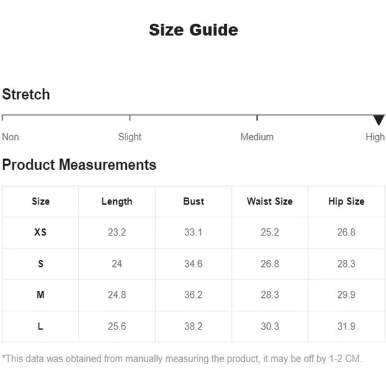Select the Bust column header
The height and width of the screenshot is (386, 386).
[x=194, y=201]
